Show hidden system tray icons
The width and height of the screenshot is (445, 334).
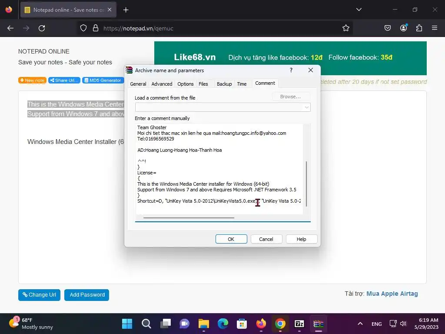(x=360, y=324)
